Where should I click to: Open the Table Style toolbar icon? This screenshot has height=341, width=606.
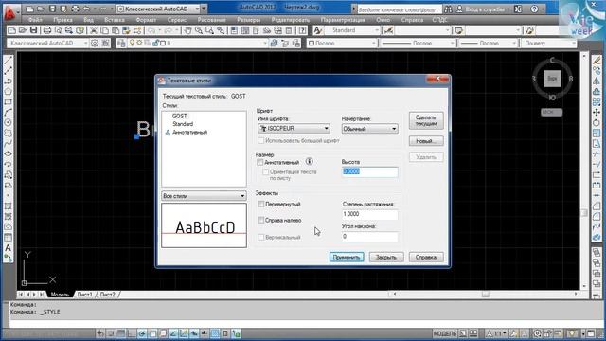[458, 30]
